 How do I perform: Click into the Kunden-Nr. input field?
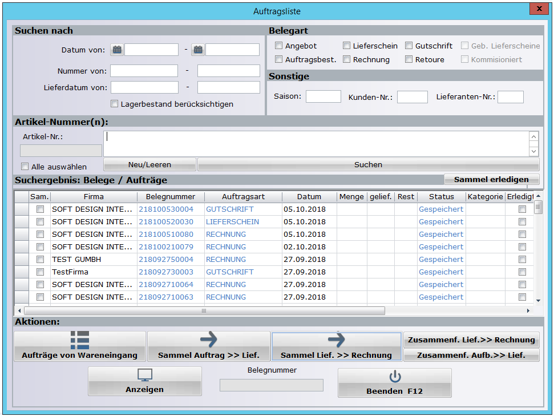412,97
